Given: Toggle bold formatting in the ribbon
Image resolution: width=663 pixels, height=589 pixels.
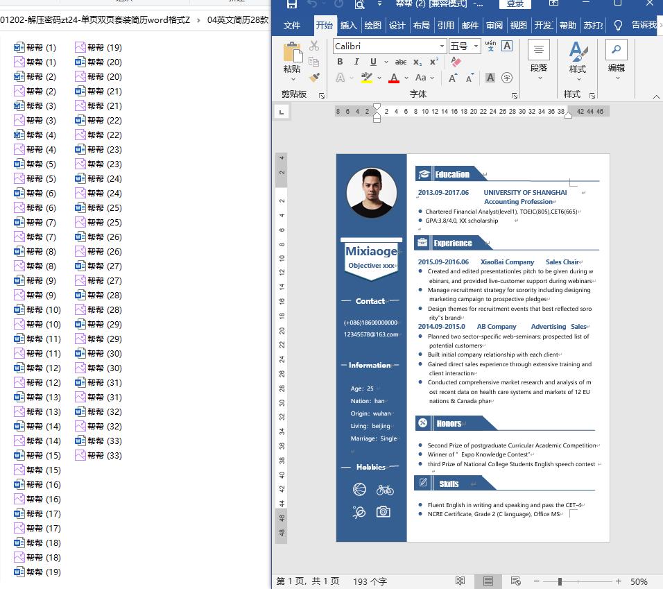Looking at the screenshot, I should 340,62.
